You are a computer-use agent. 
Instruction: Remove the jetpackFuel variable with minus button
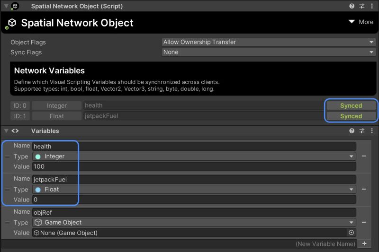[364, 189]
